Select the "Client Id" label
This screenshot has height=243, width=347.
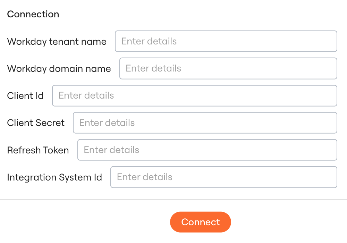(25, 96)
